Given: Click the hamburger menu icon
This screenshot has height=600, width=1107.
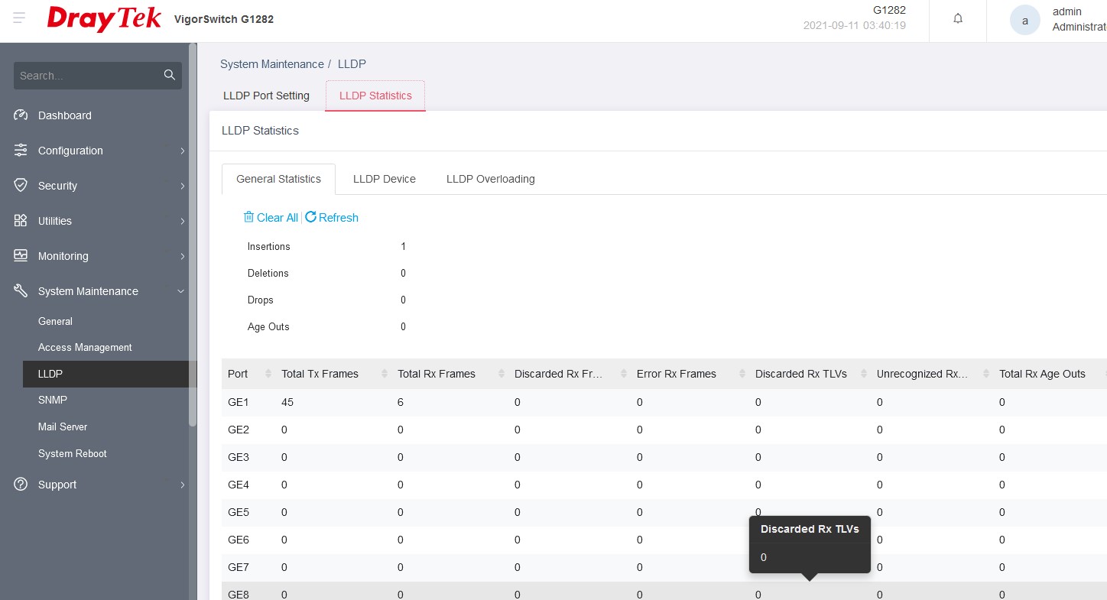Looking at the screenshot, I should (19, 18).
